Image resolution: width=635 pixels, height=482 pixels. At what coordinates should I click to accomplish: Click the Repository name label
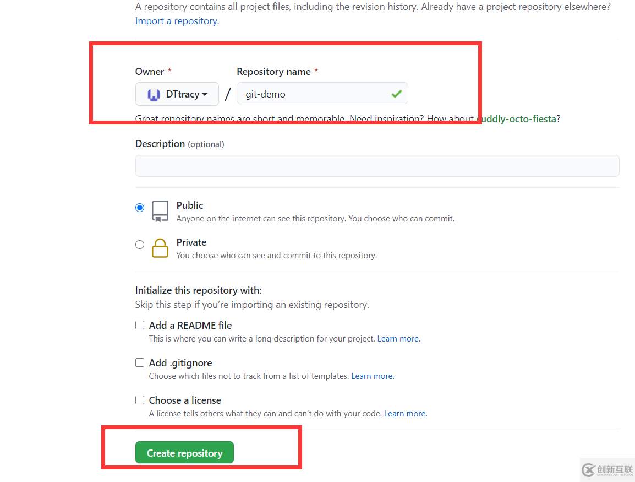point(274,72)
